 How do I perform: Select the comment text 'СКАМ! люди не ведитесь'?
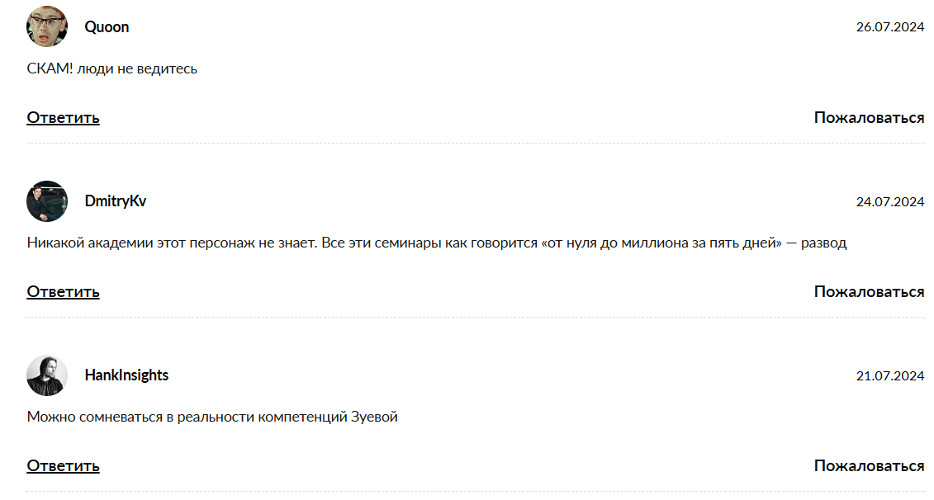coord(111,68)
